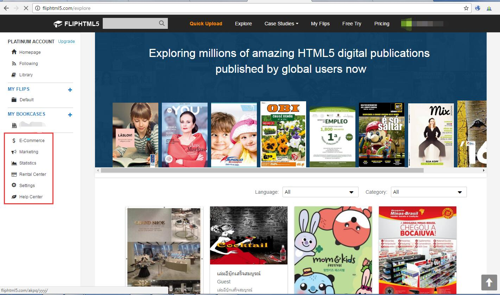The image size is (500, 295).
Task: Click the Homepage house icon
Action: click(x=14, y=52)
